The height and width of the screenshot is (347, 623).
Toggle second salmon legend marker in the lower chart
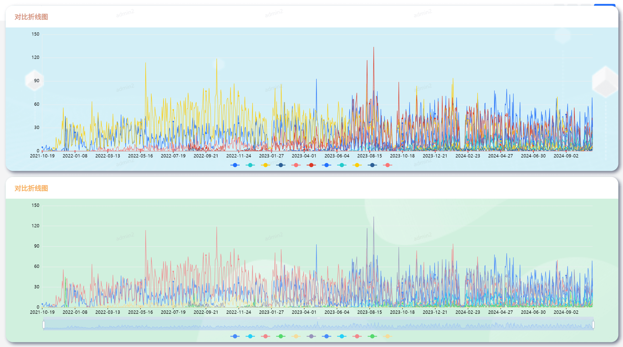(x=357, y=336)
